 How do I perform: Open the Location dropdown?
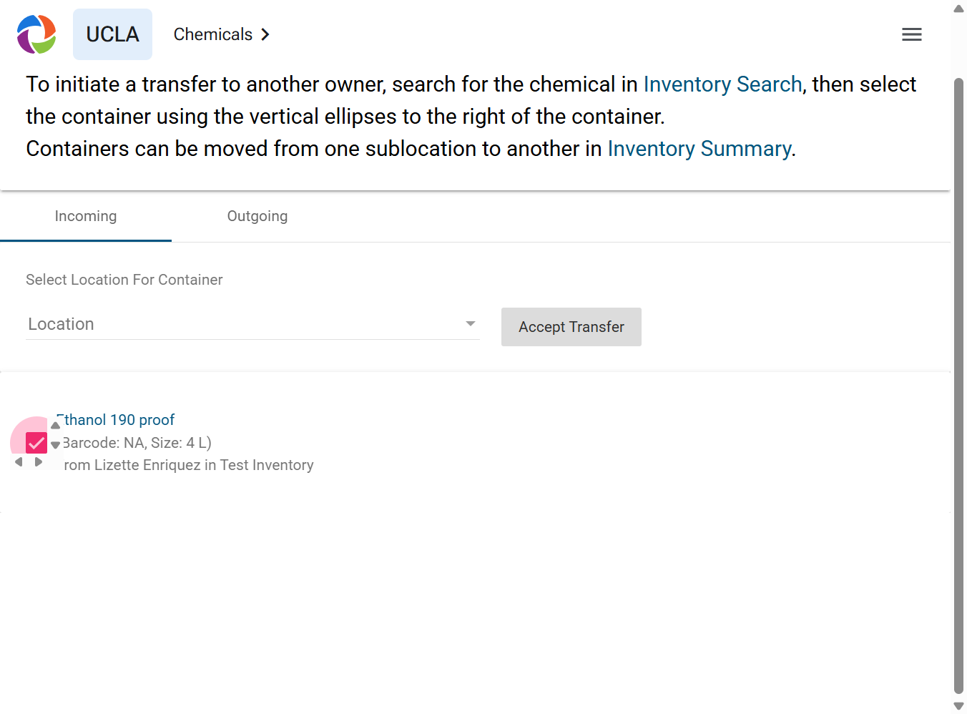click(x=252, y=324)
